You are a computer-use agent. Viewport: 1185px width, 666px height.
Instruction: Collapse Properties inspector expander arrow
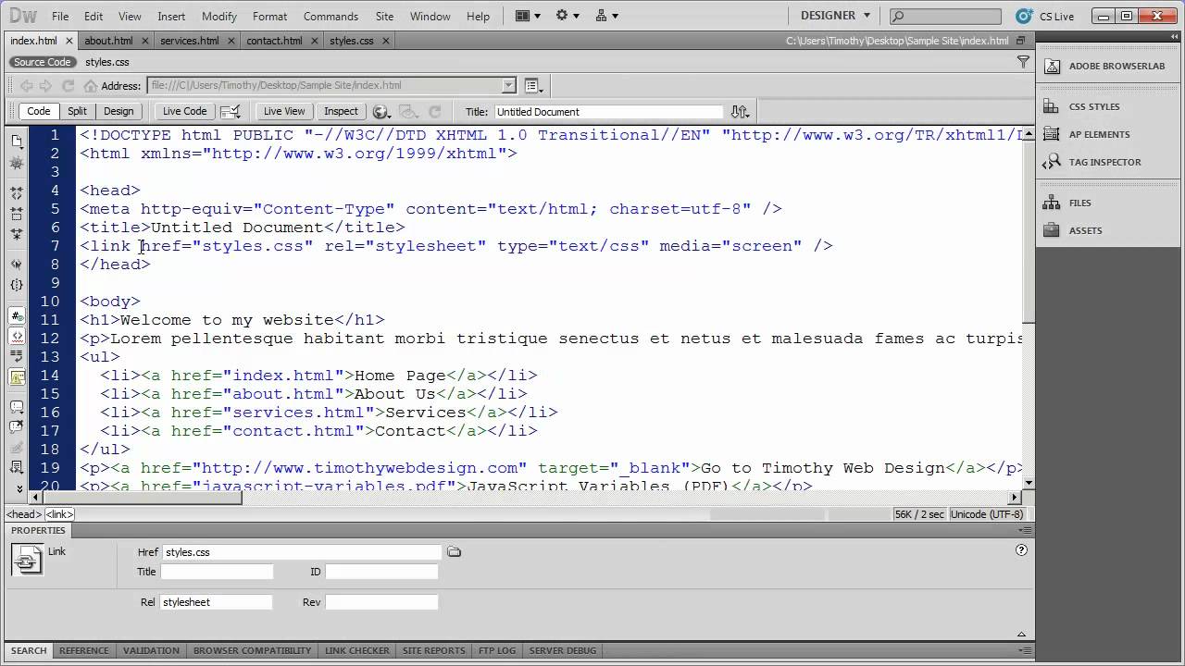click(1021, 635)
